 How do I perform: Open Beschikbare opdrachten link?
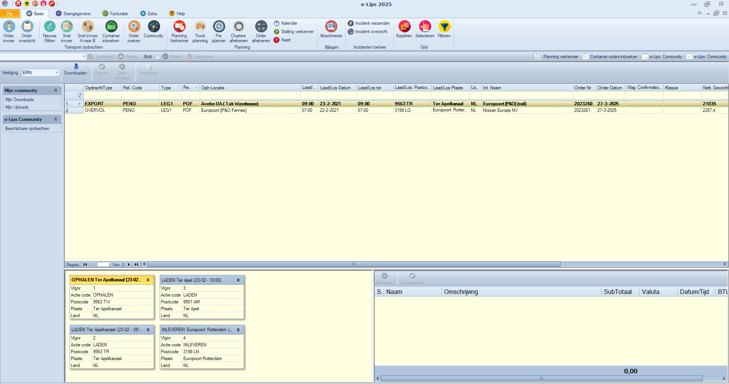[x=27, y=129]
